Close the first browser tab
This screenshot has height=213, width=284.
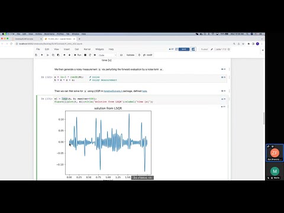point(41,39)
